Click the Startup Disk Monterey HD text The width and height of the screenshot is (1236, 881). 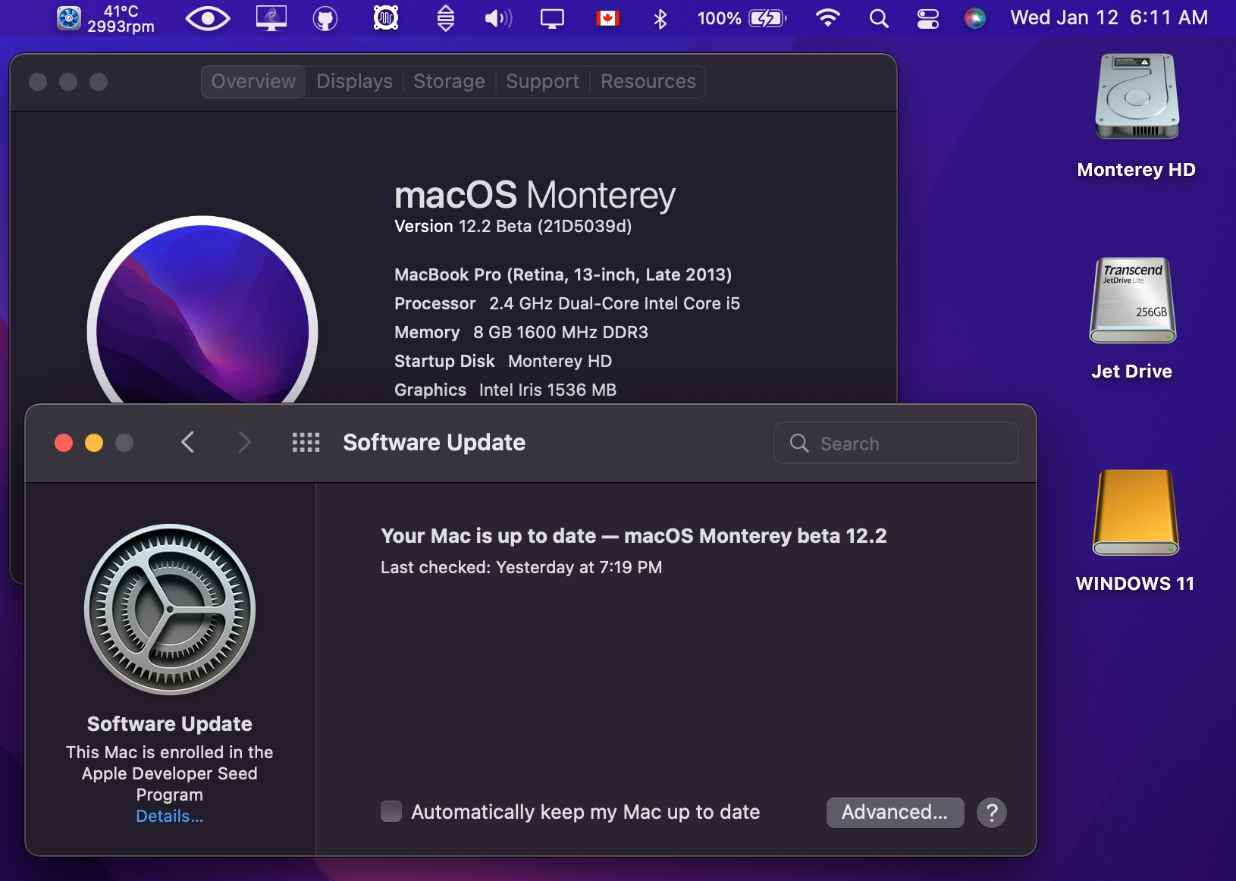click(x=503, y=361)
